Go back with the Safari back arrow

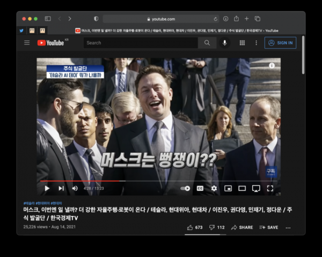[60, 19]
